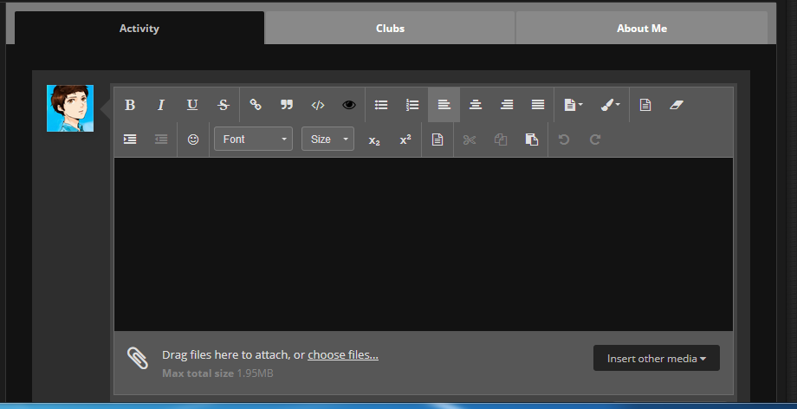Open the emoji smiley picker
The height and width of the screenshot is (409, 797).
pyautogui.click(x=193, y=140)
